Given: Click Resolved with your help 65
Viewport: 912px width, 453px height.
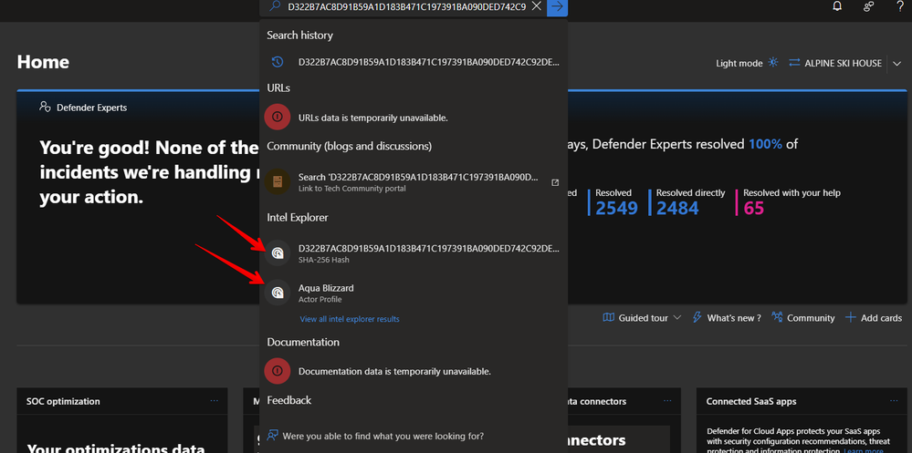Looking at the screenshot, I should click(x=754, y=208).
